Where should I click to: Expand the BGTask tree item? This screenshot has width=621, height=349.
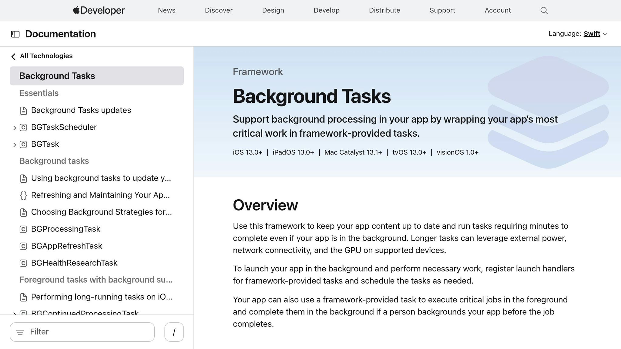15,145
